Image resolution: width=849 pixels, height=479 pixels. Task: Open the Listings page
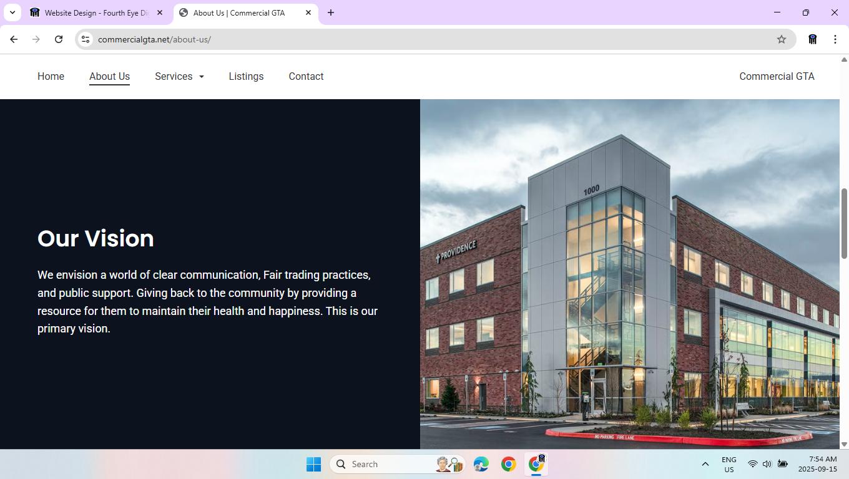[x=246, y=76]
